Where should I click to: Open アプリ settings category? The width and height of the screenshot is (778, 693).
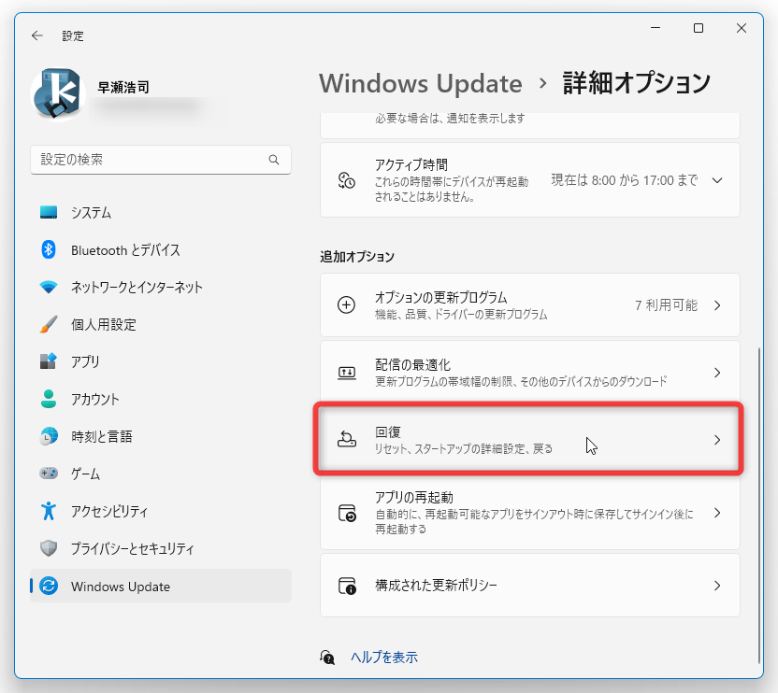[x=161, y=361]
